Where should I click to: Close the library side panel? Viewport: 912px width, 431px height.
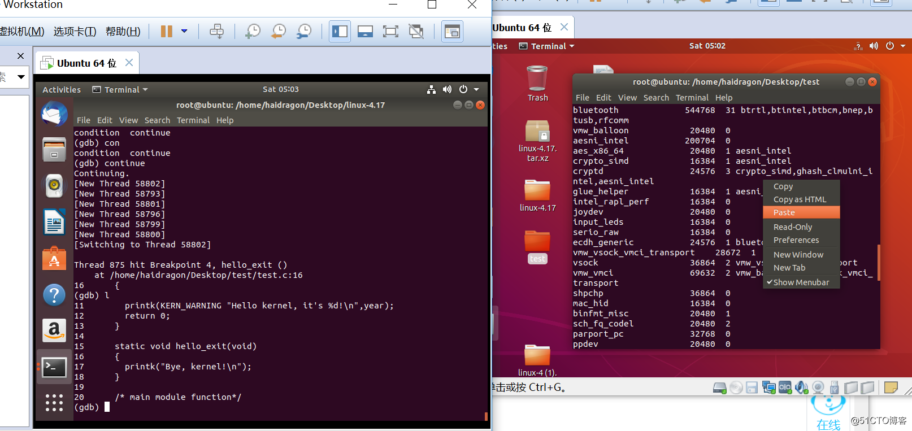tap(20, 56)
